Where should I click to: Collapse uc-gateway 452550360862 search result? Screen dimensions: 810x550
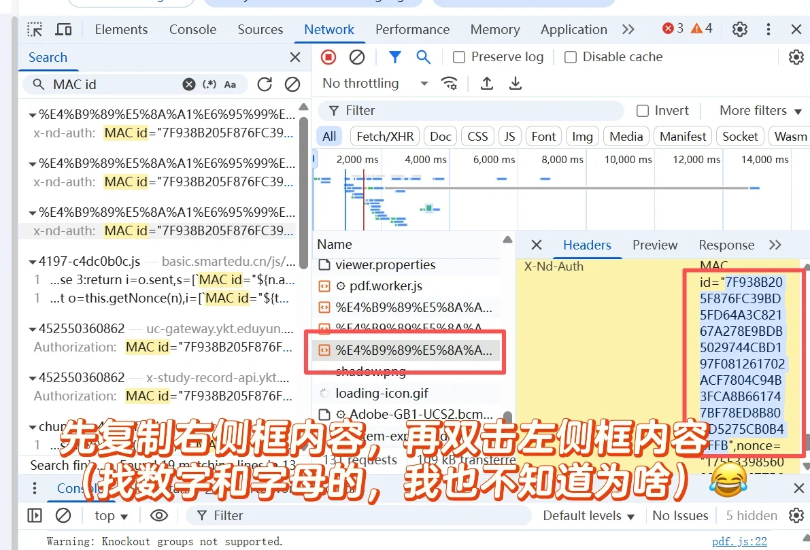[33, 329]
